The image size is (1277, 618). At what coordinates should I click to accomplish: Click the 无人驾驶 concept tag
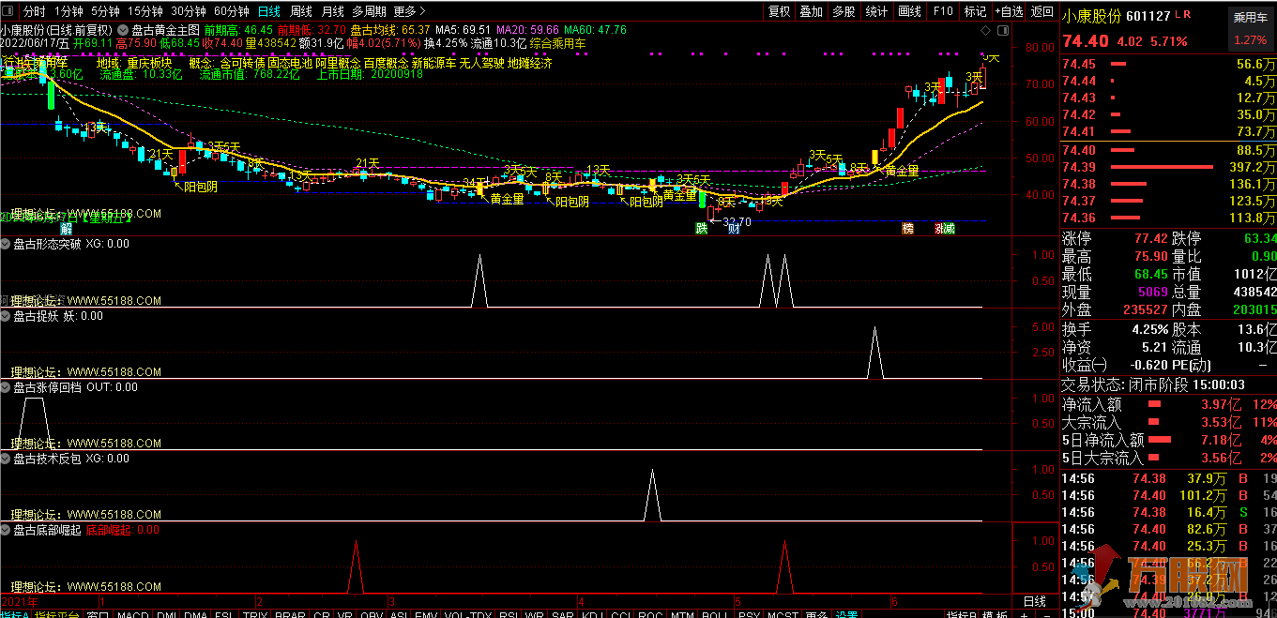[x=481, y=64]
